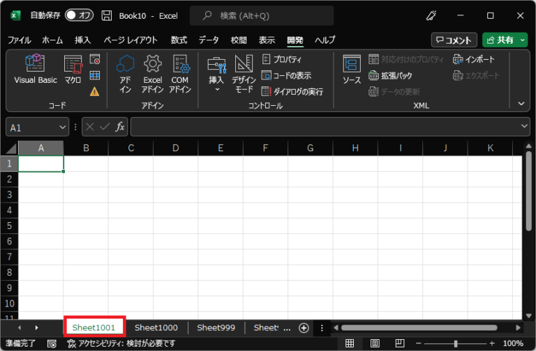Select the Sheet1000 worksheet tab
This screenshot has width=536, height=351.
(x=156, y=327)
